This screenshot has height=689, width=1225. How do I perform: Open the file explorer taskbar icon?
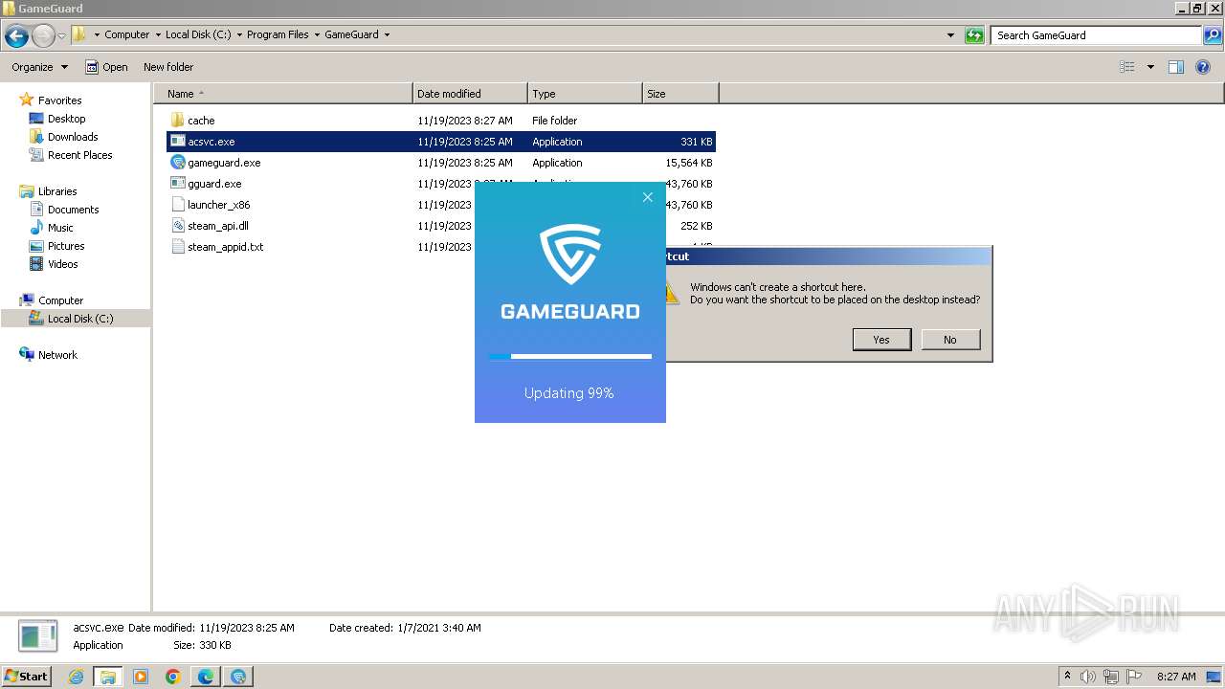[108, 677]
